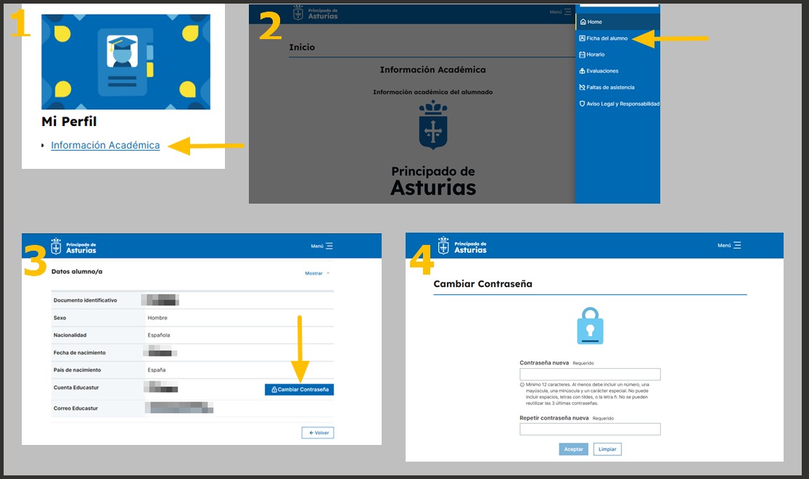Click the shield icon beside Aviso Legal y Responsabilidad
This screenshot has width=809, height=479.
coord(582,104)
